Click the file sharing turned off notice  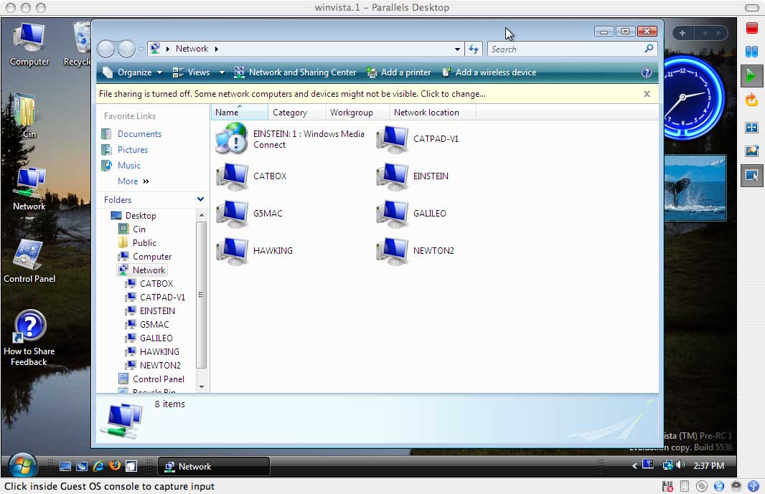(x=292, y=94)
